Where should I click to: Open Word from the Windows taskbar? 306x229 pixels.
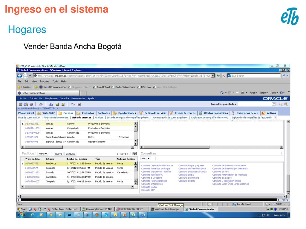[143, 215]
